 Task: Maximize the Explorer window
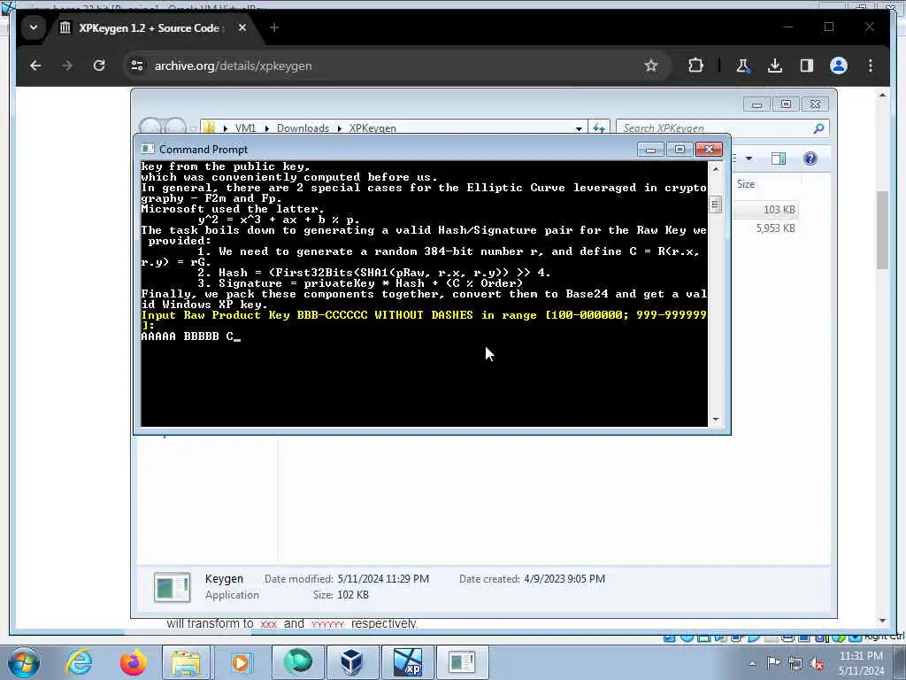[x=786, y=104]
